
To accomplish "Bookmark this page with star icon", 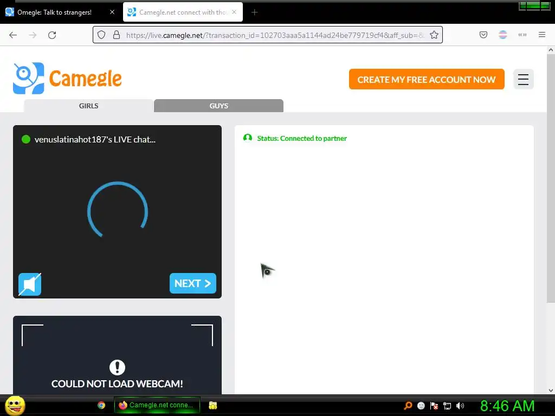I will (x=434, y=35).
